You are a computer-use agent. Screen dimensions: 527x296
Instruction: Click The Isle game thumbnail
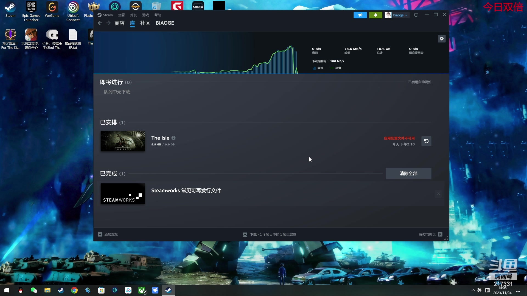tap(123, 141)
